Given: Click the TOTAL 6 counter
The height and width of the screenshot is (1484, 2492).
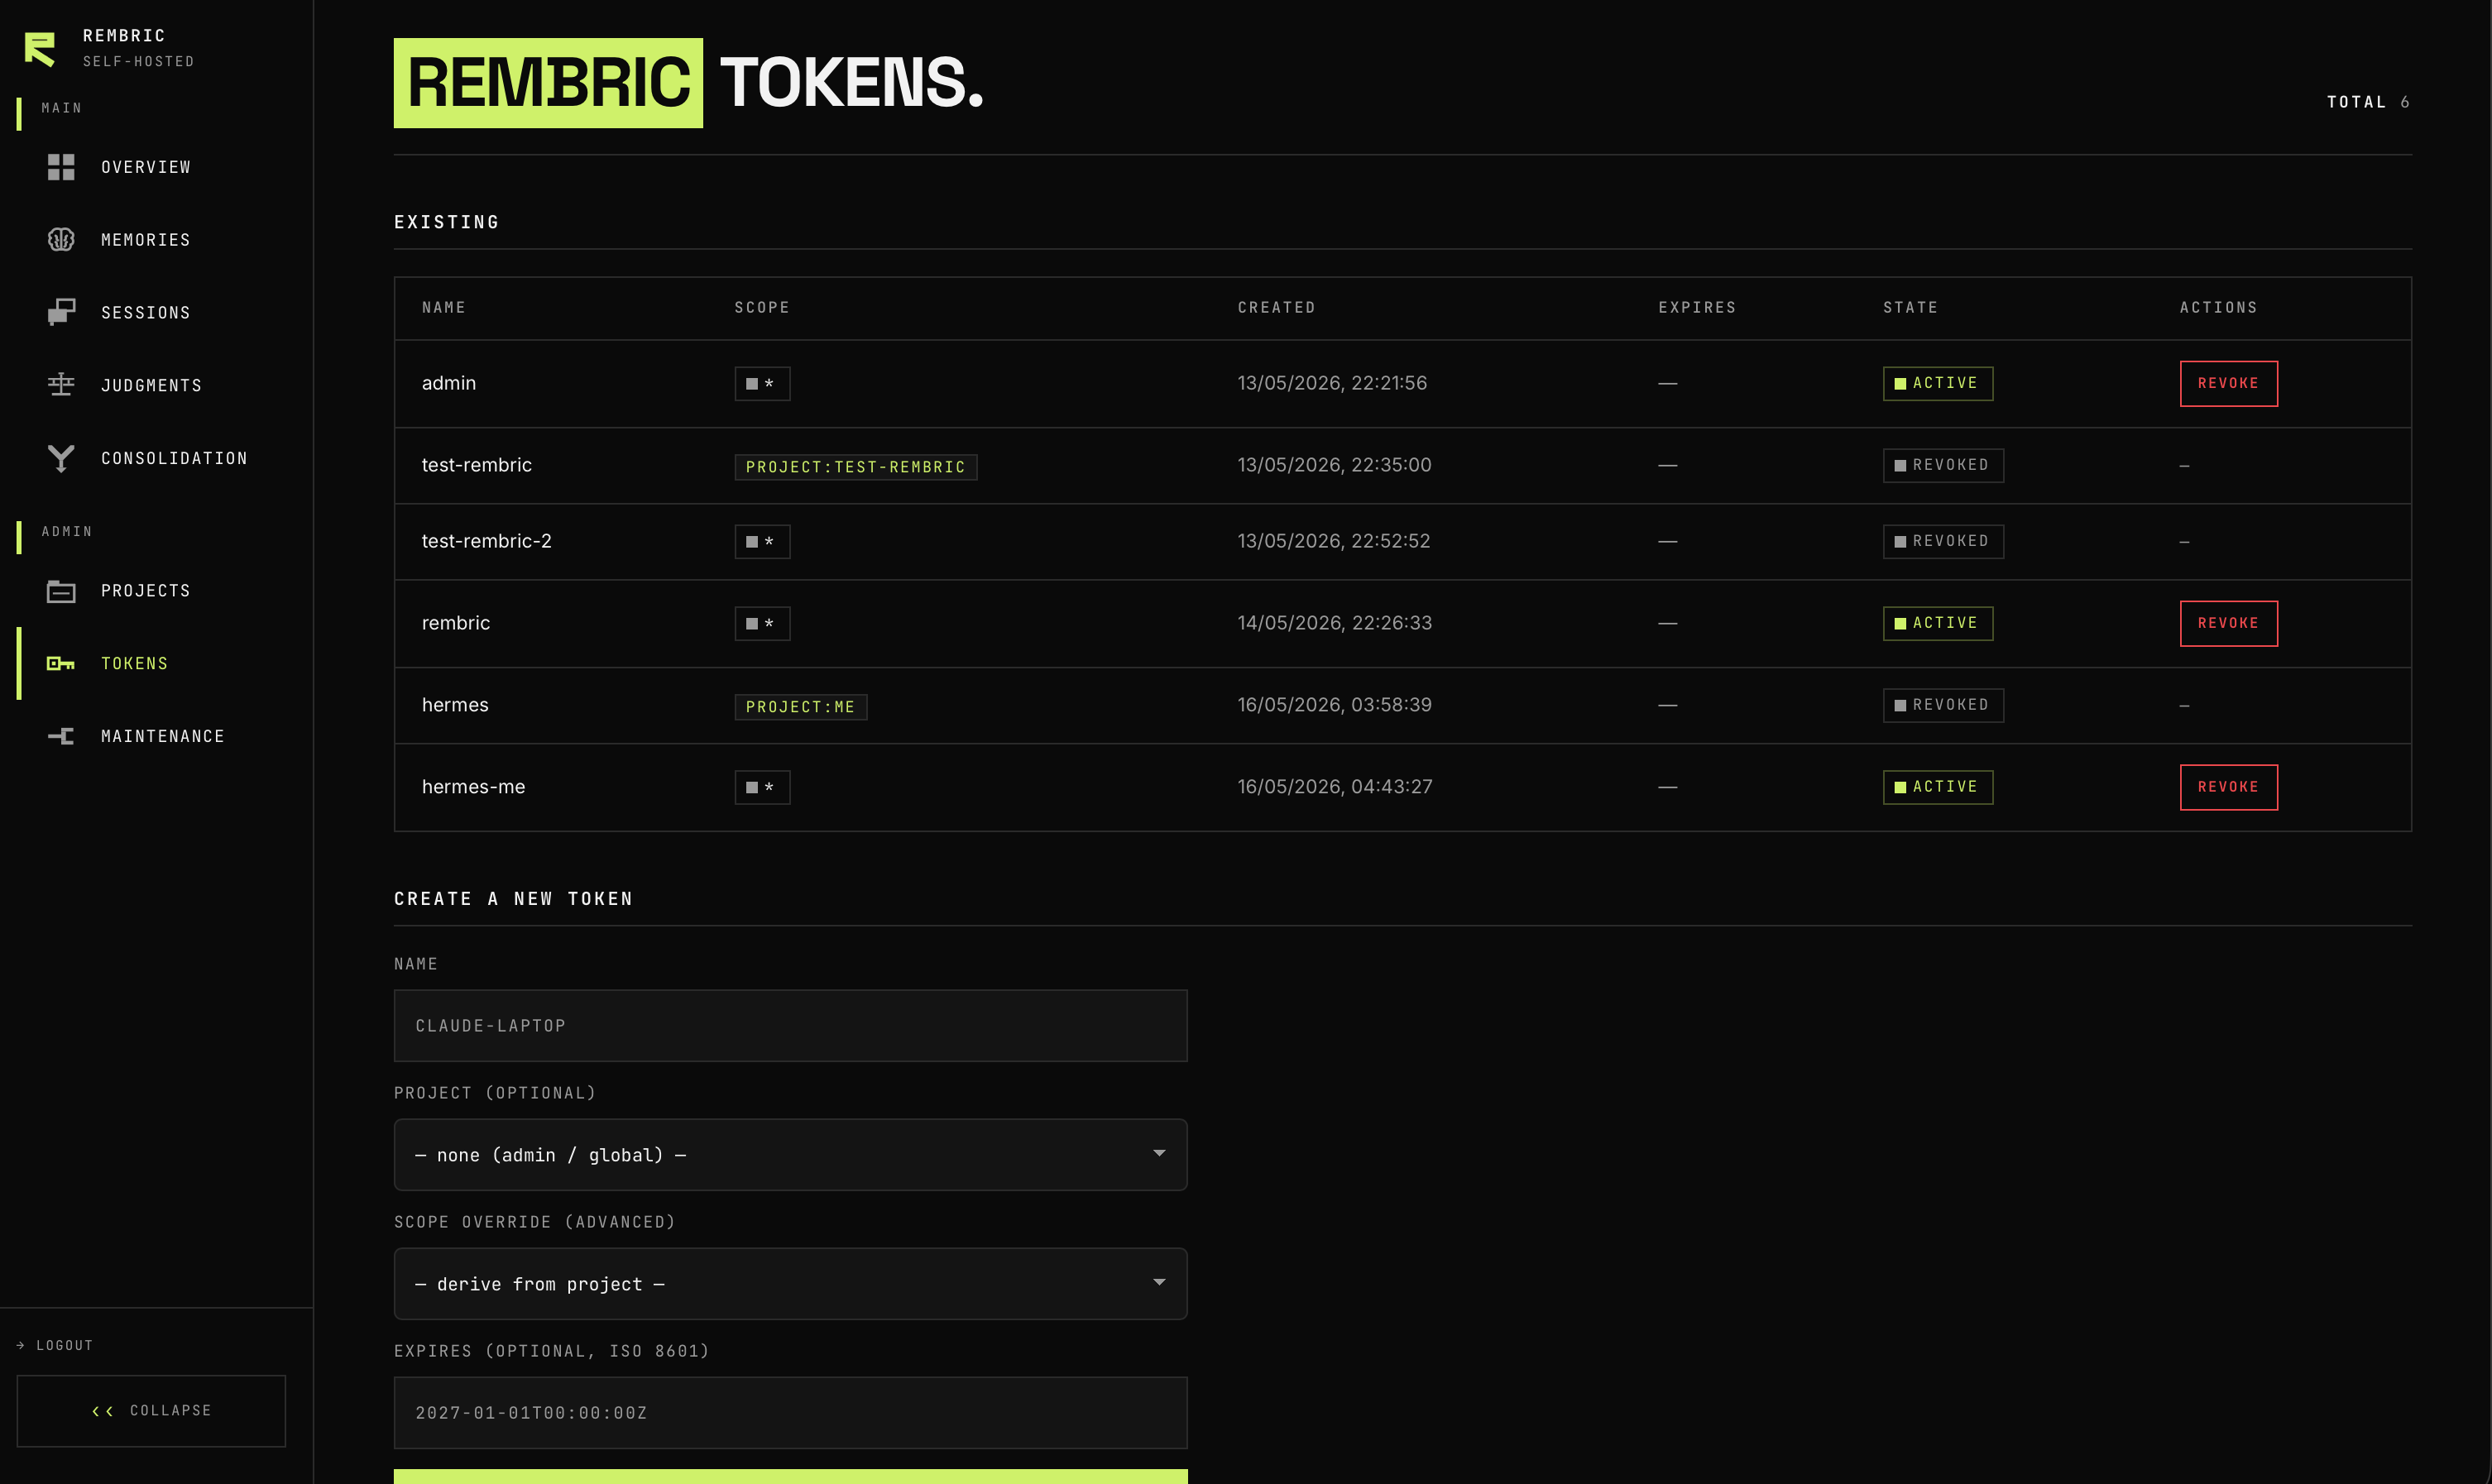Looking at the screenshot, I should (2368, 102).
